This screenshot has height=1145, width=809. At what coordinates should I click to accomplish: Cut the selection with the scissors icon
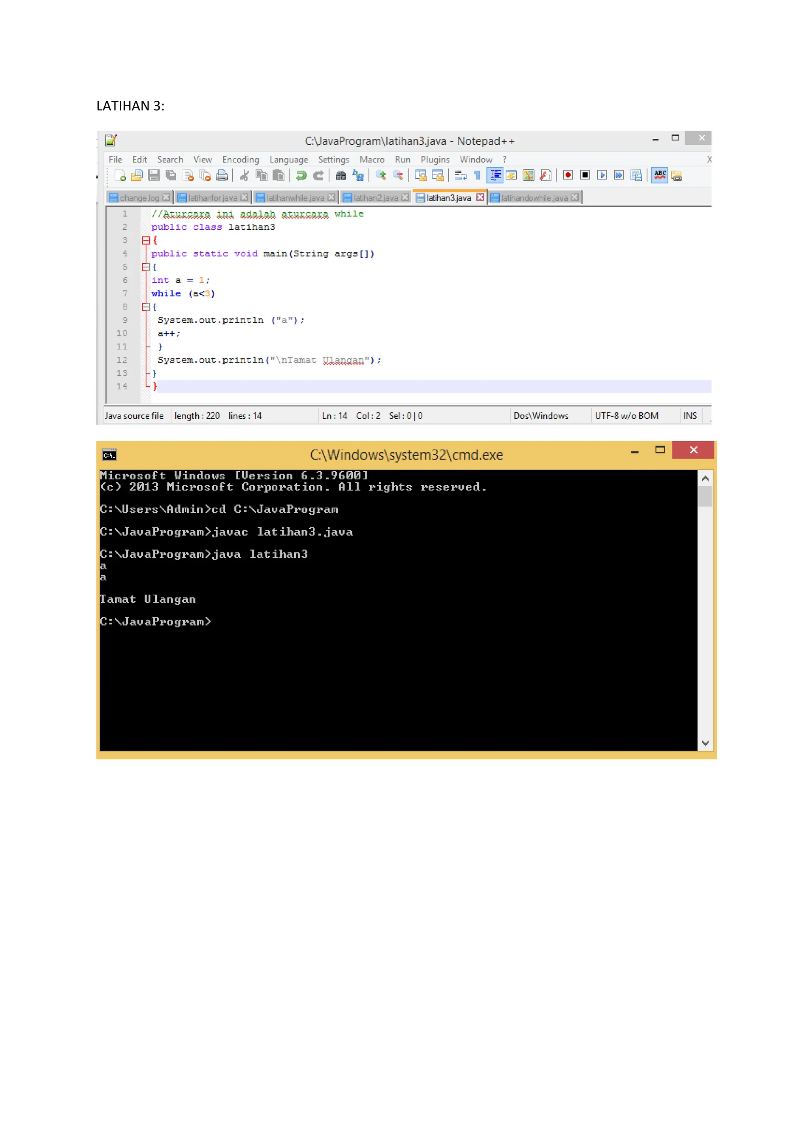(244, 176)
